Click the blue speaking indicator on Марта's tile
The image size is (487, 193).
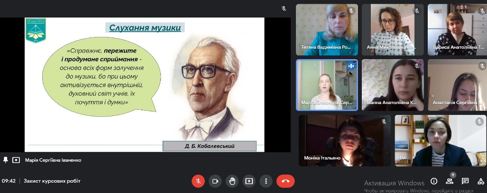[x=351, y=66]
